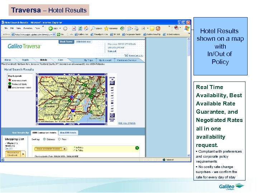
Task: Click Show Available Rooms button
Action: pos(51,149)
